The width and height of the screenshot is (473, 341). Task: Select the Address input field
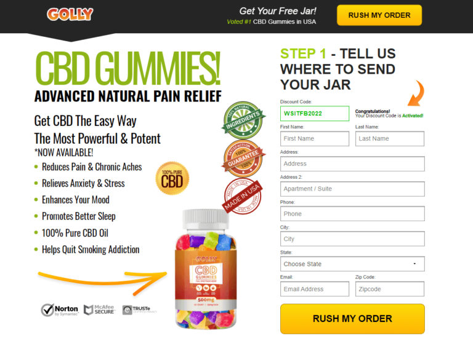pos(352,163)
